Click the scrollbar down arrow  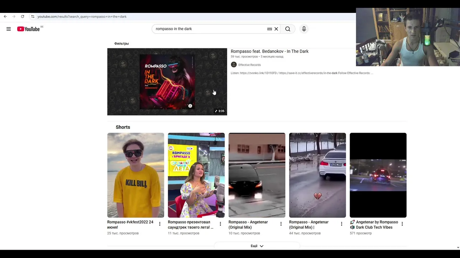click(x=458, y=247)
